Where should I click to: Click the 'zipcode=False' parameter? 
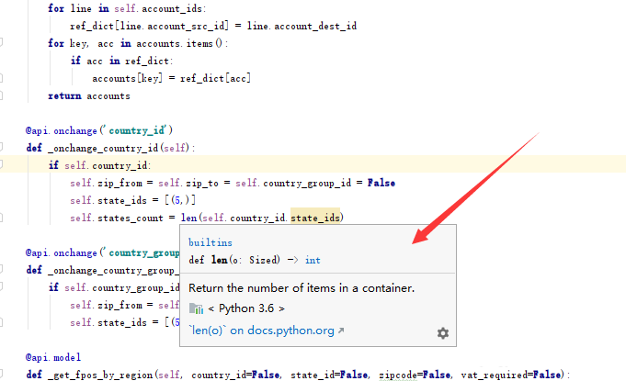(415, 375)
